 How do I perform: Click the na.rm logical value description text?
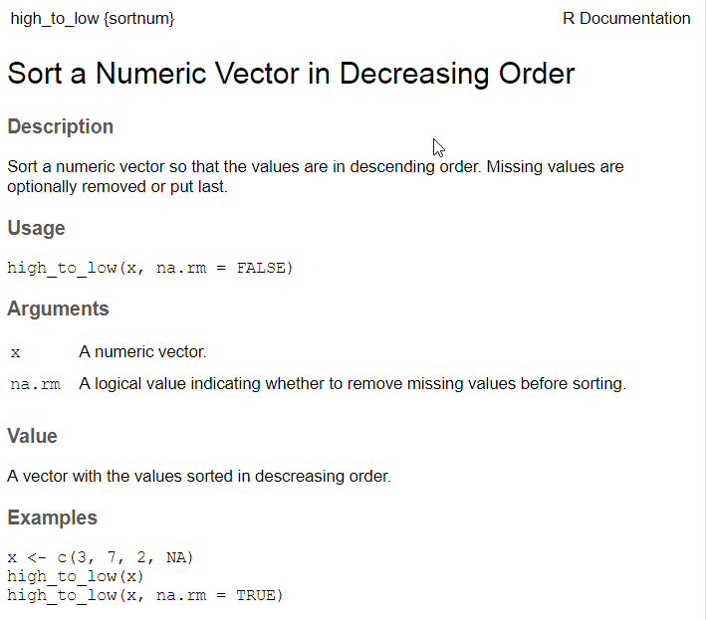click(353, 383)
